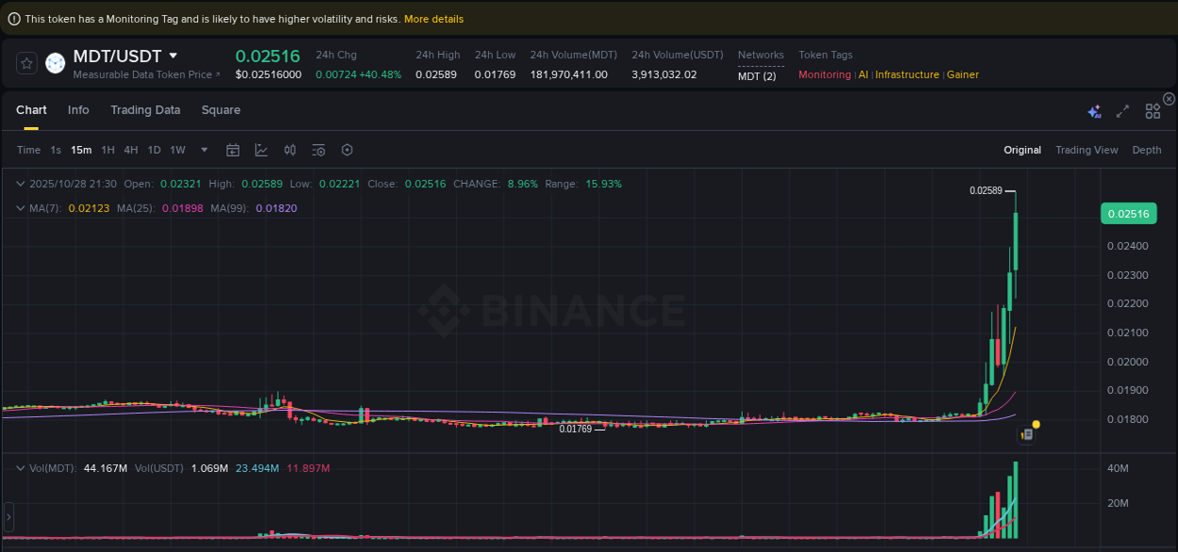Add MDT/USDT to favorites via star

[x=26, y=63]
